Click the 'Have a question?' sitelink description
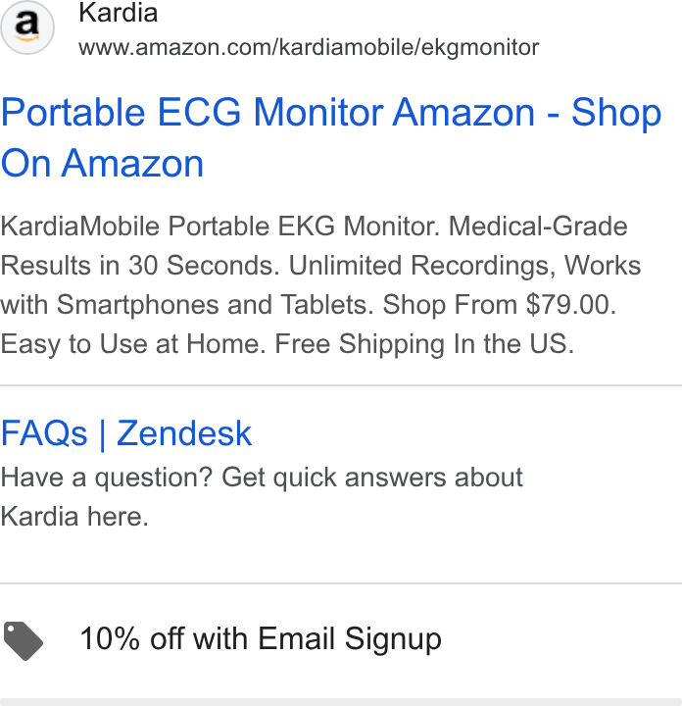 [x=262, y=496]
